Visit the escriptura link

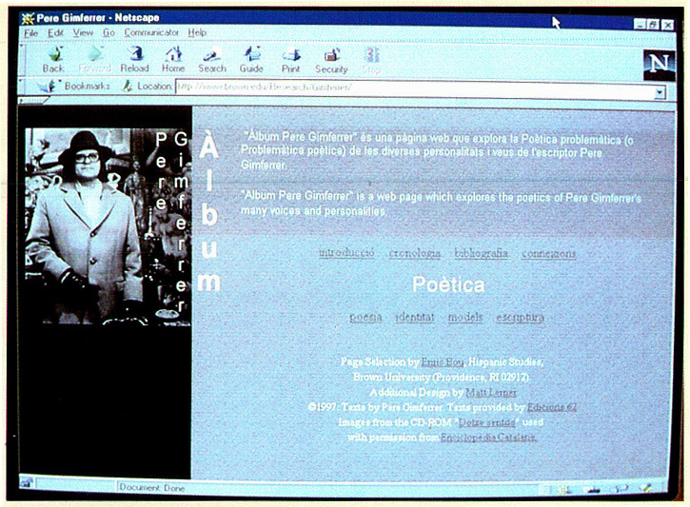pyautogui.click(x=520, y=317)
